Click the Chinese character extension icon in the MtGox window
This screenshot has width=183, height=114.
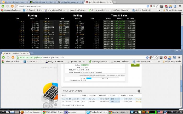pyautogui.click(x=174, y=57)
